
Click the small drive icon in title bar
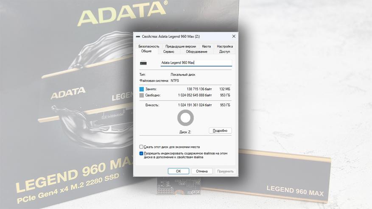point(138,36)
